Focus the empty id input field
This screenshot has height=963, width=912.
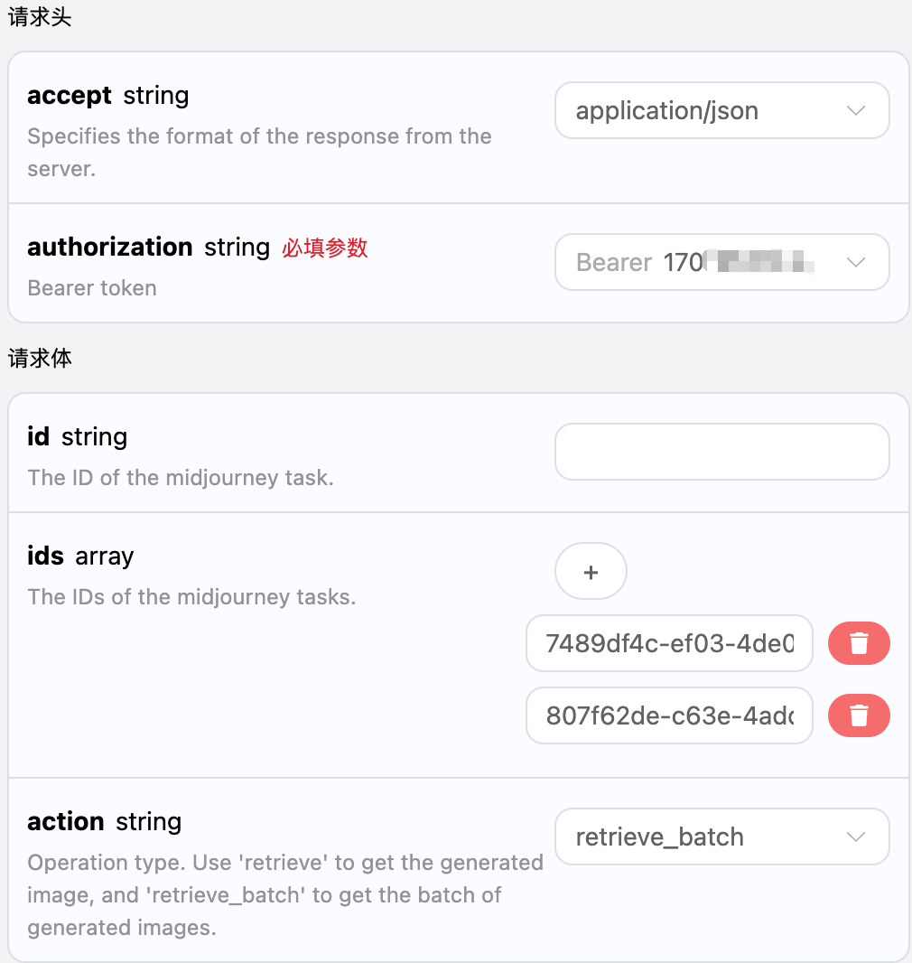[x=721, y=452]
